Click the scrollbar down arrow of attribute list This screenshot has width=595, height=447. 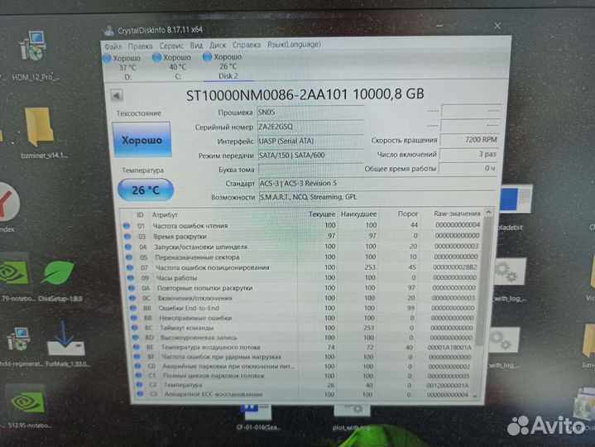(475, 396)
